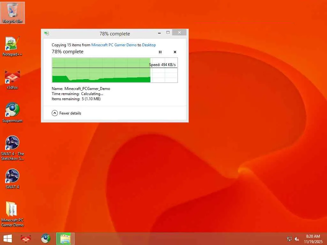The image size is (327, 245).
Task: Open the network icon in system tray
Action: click(x=289, y=239)
